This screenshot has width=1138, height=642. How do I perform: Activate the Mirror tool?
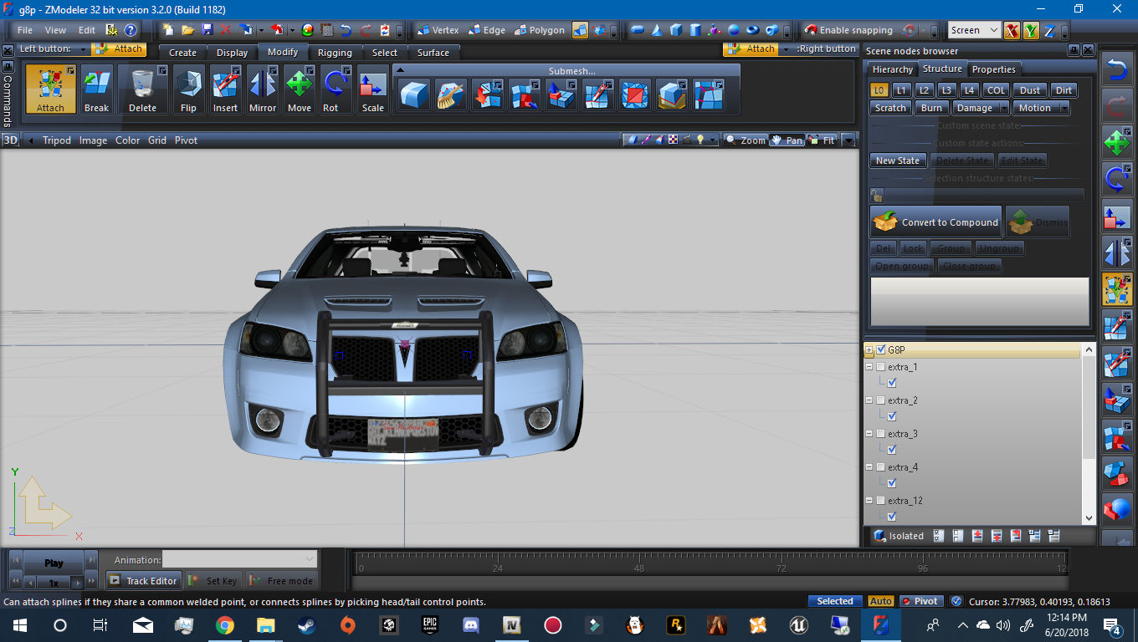coord(263,89)
